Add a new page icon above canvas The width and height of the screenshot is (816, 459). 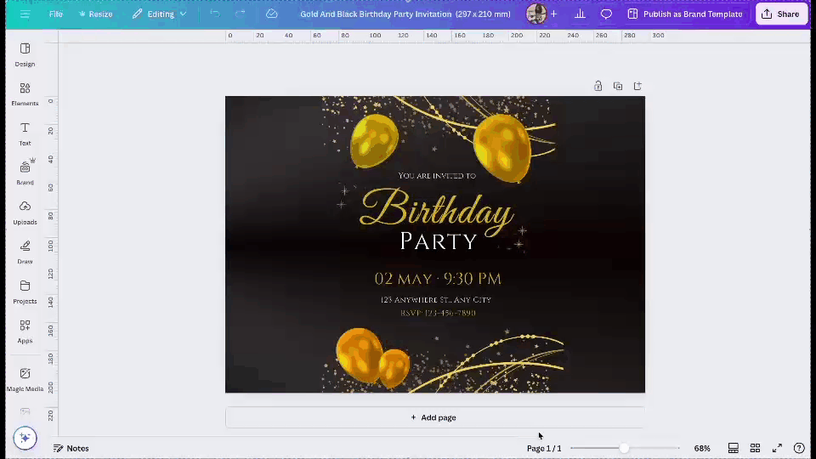tap(637, 86)
